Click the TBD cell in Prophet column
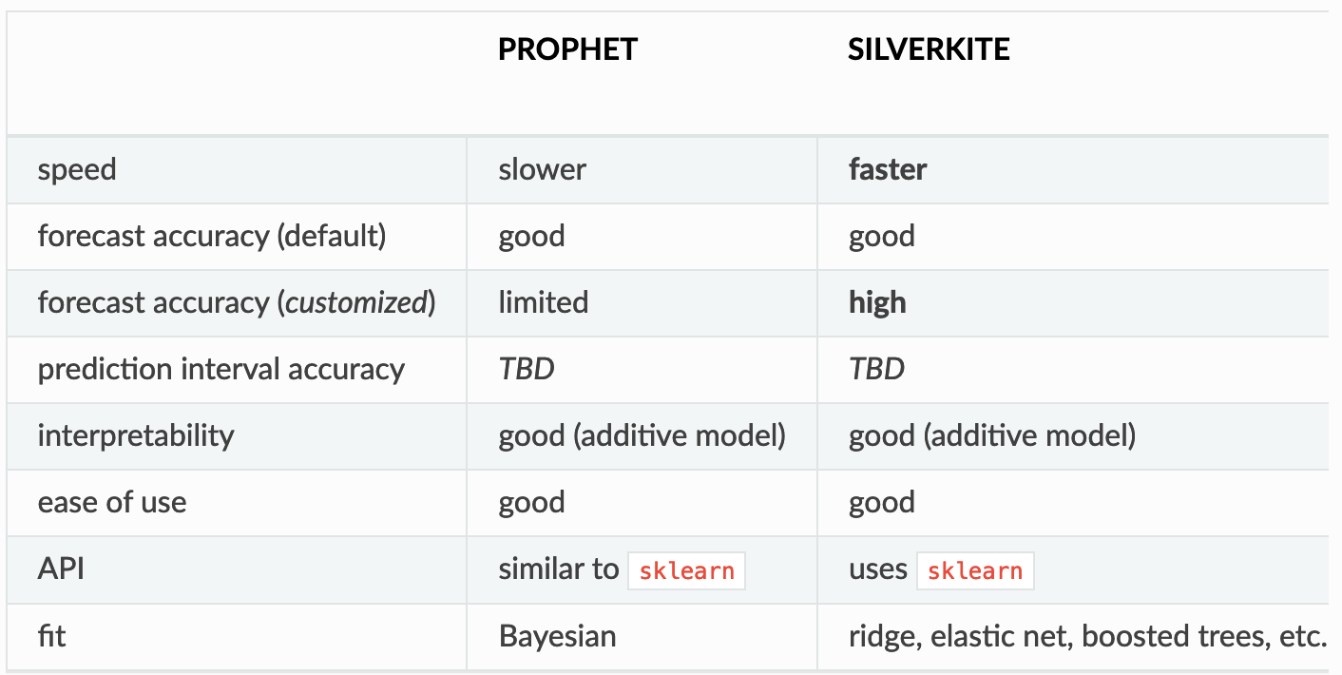This screenshot has height=675, width=1342. (527, 370)
